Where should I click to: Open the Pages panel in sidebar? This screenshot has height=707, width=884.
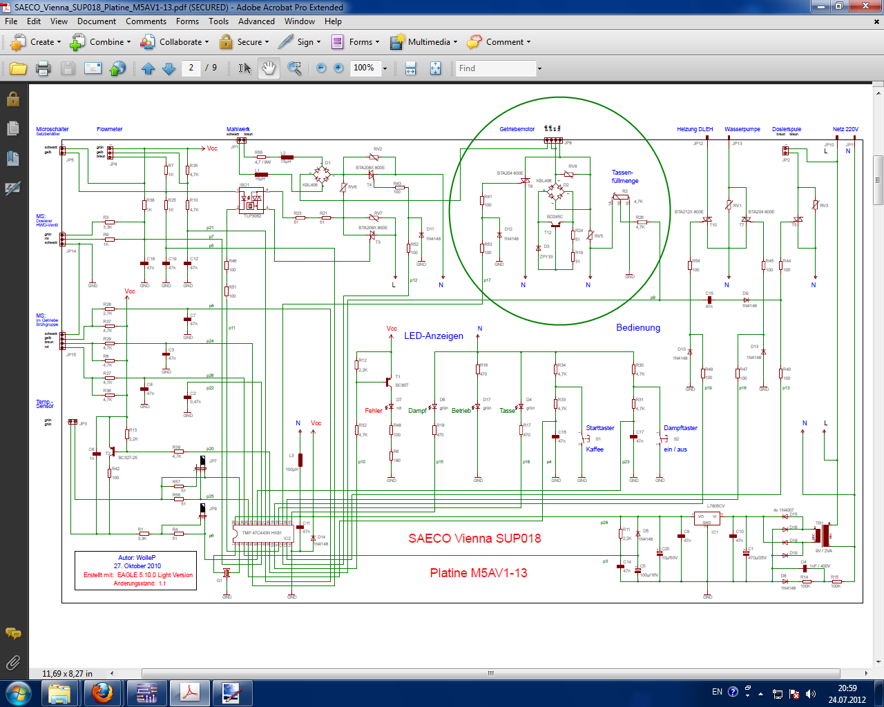(13, 128)
